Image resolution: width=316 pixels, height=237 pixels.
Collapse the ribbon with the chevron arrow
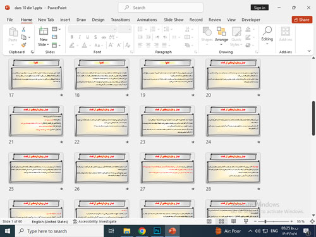click(x=309, y=51)
